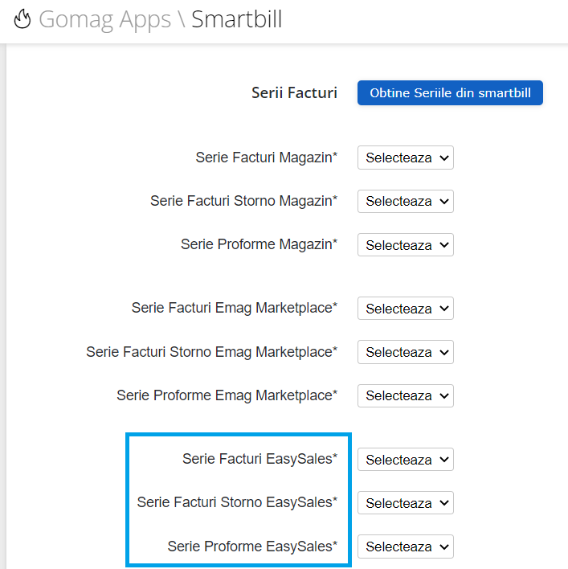Open the Serie Proforme Magazin dropdown
This screenshot has width=568, height=569.
406,245
